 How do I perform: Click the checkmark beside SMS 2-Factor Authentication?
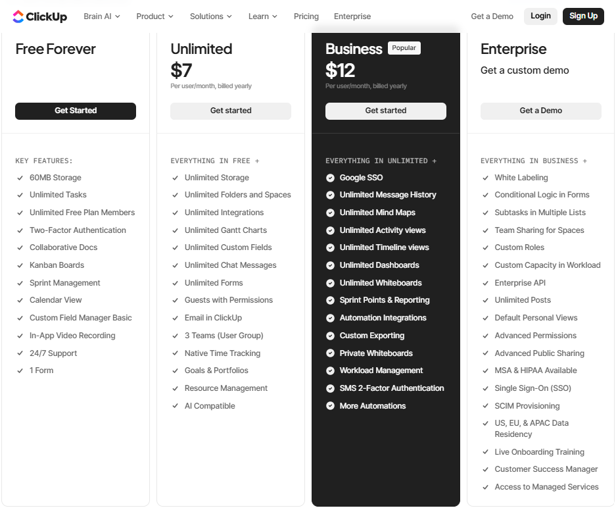coord(330,388)
